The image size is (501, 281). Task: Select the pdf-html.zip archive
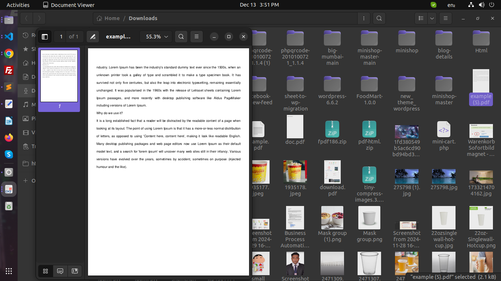369,136
